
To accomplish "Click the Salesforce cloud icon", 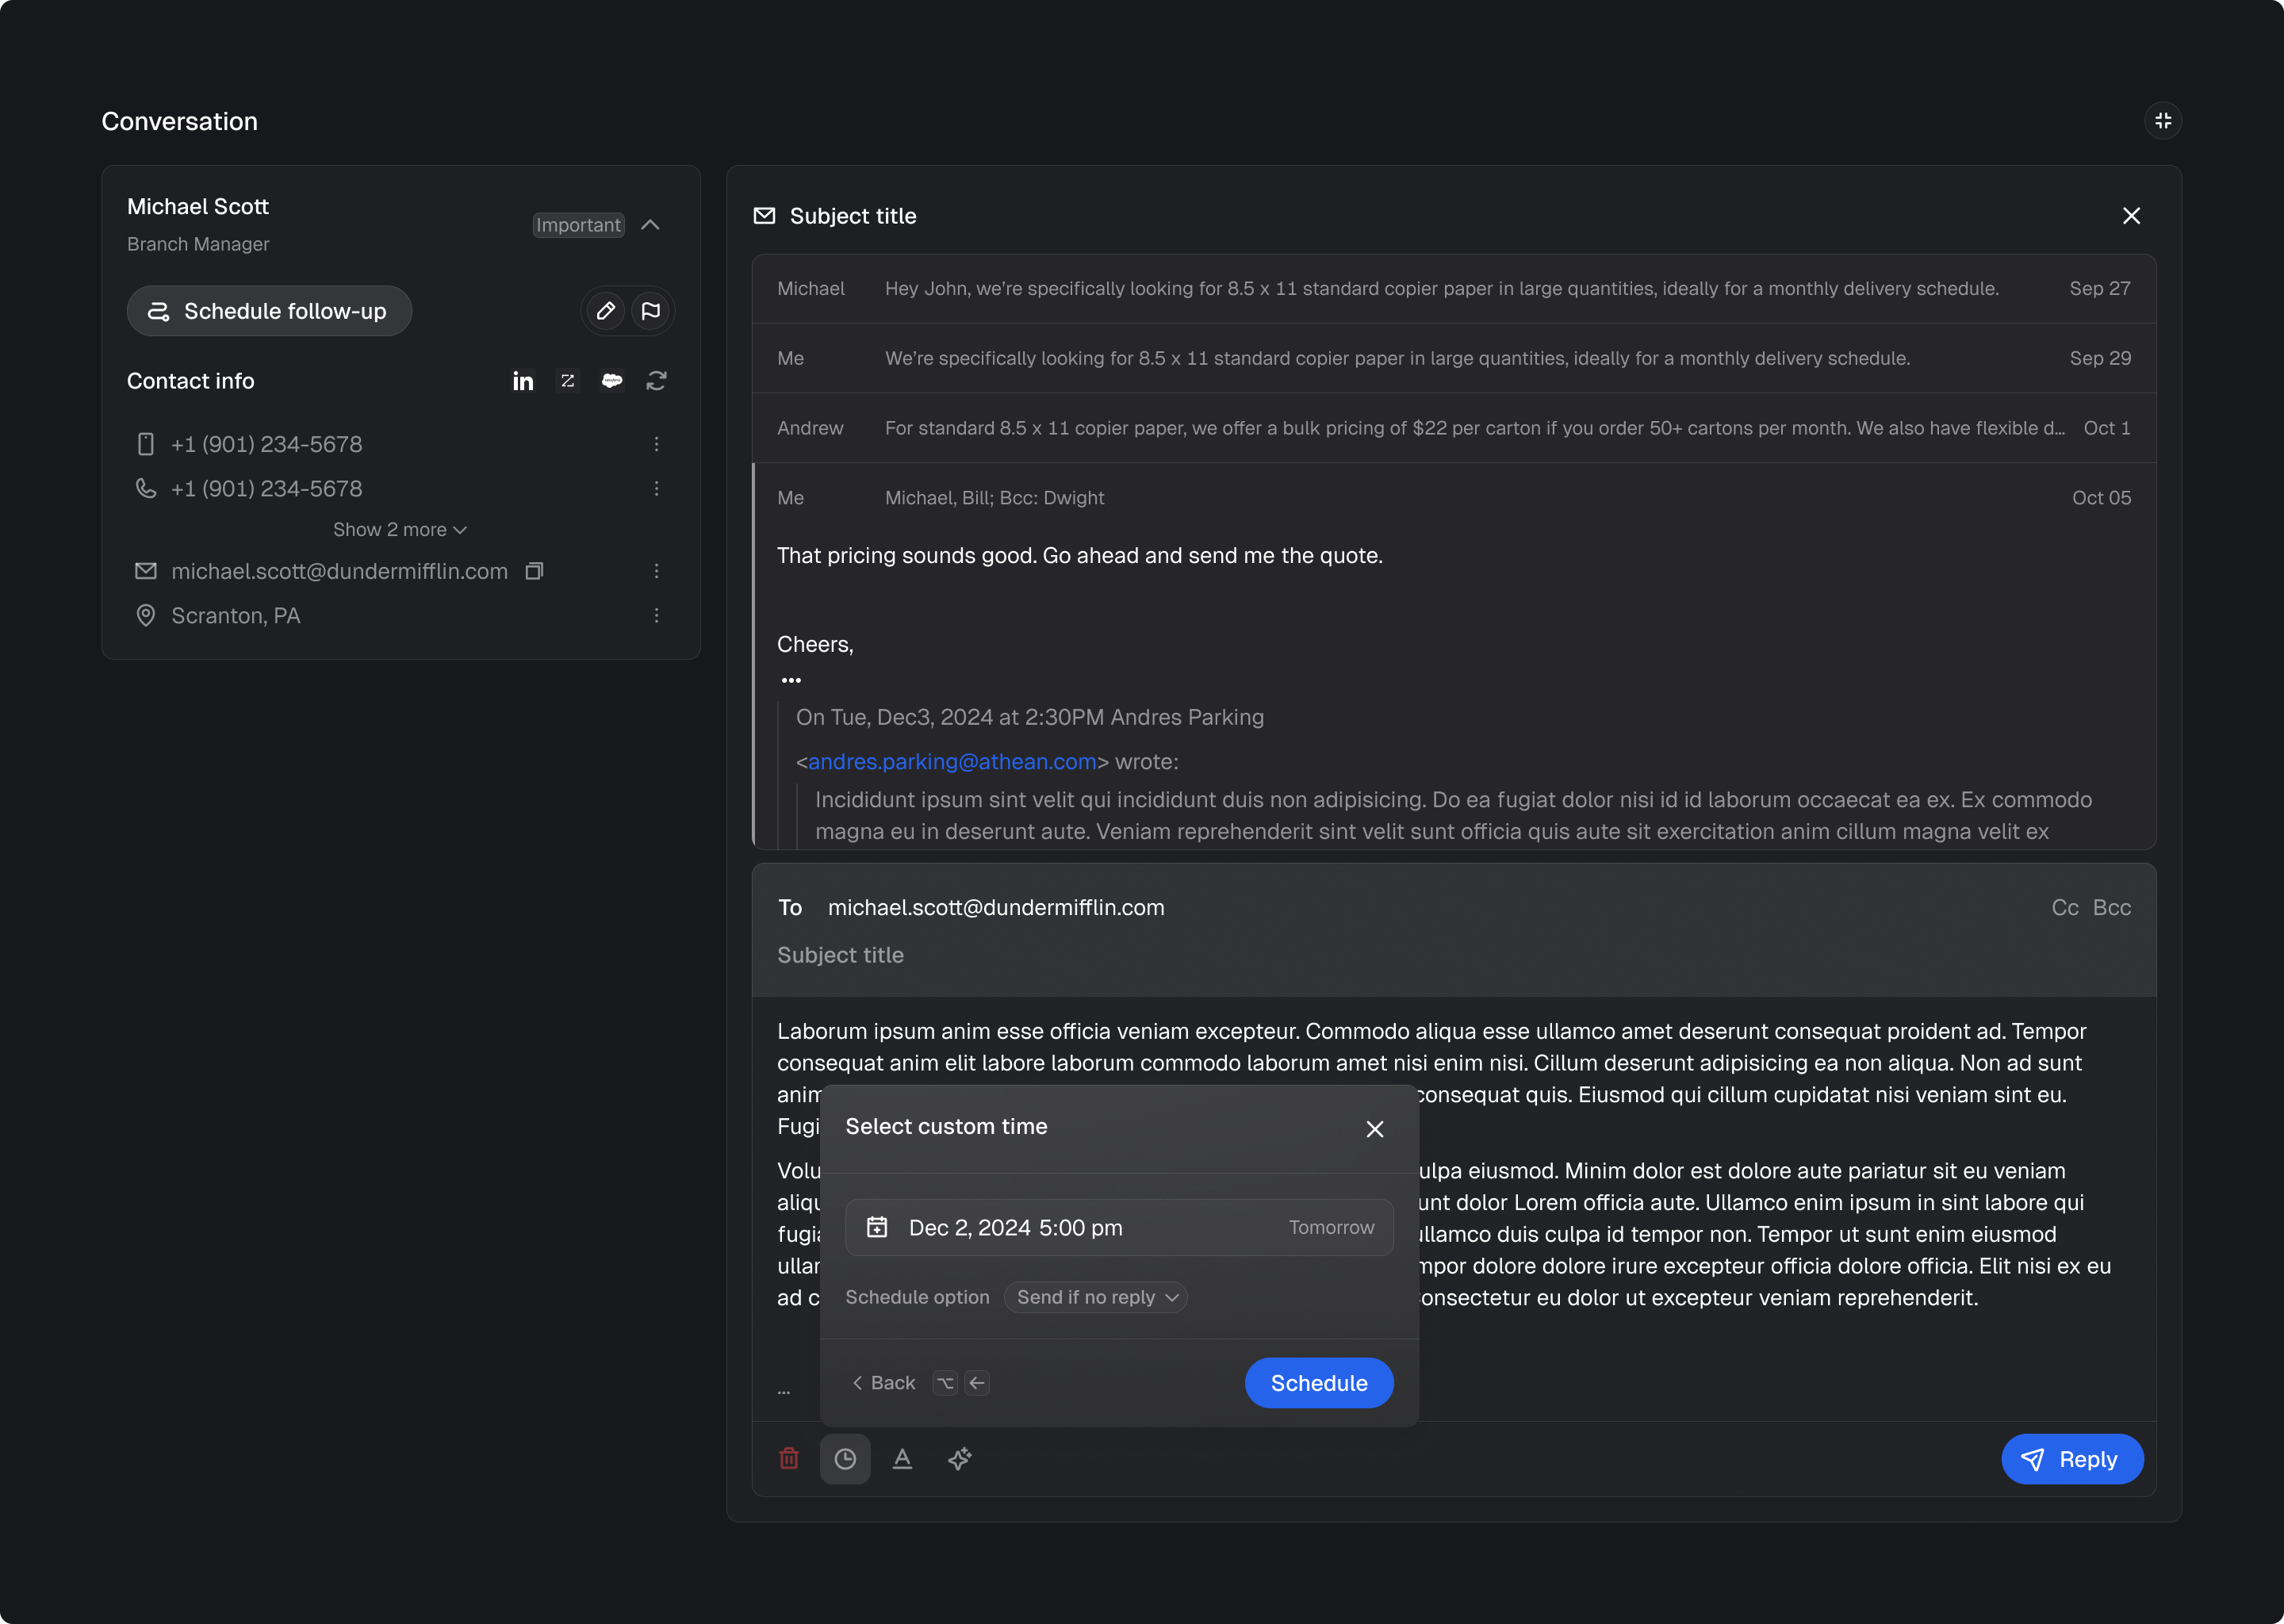I will 612,381.
